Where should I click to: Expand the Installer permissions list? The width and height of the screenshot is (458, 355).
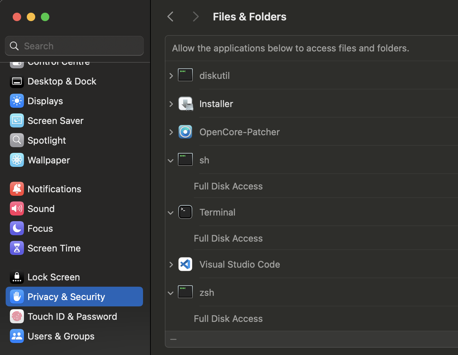pos(171,104)
